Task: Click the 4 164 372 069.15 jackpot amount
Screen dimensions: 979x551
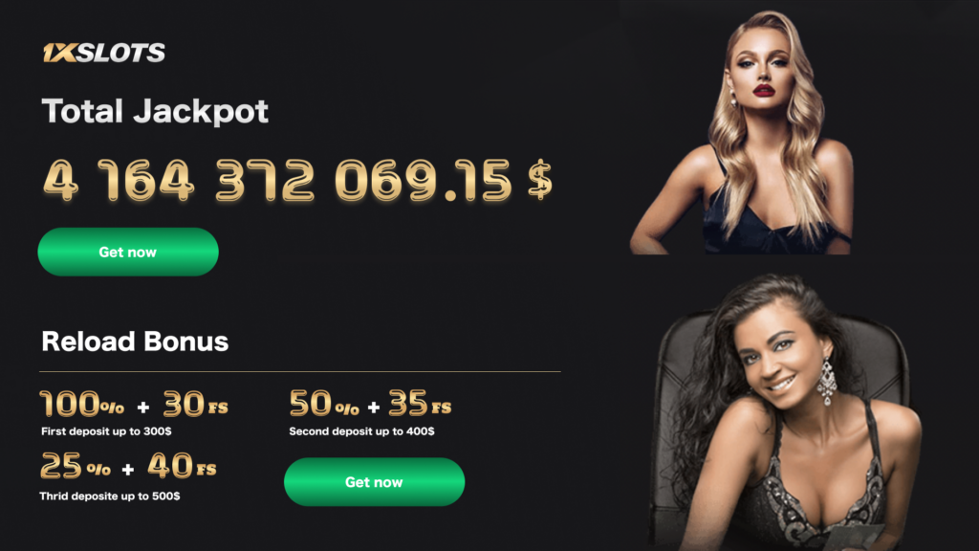Action: coord(277,181)
